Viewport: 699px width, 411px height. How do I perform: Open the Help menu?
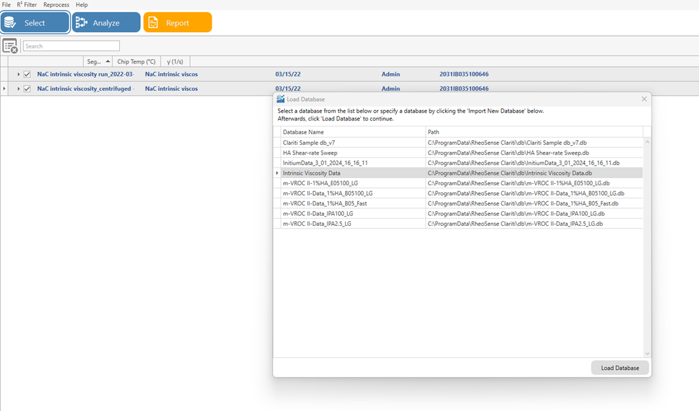[x=82, y=5]
